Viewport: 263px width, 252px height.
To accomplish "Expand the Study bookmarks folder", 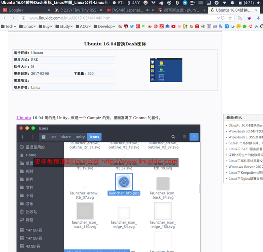I will 64,26.
